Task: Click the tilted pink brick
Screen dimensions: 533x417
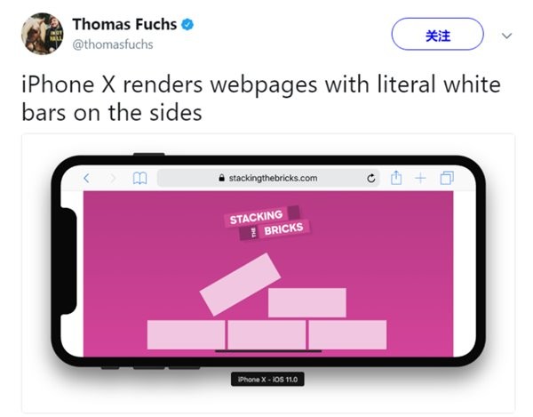Action: tap(240, 285)
